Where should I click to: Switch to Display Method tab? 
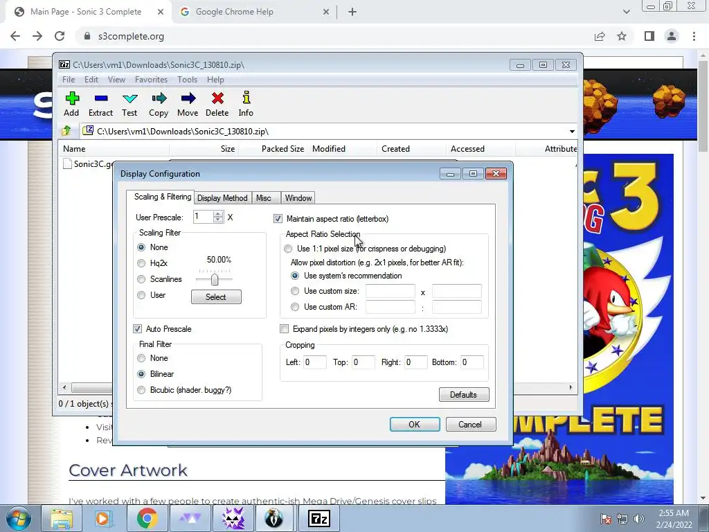[x=222, y=198]
